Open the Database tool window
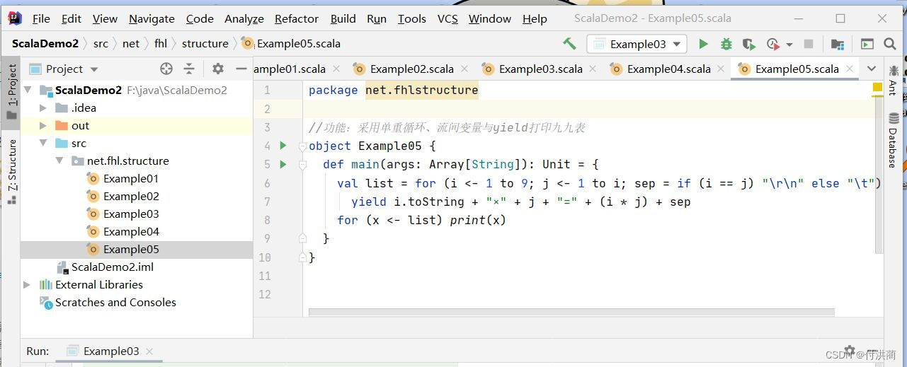The image size is (907, 367). pyautogui.click(x=894, y=140)
